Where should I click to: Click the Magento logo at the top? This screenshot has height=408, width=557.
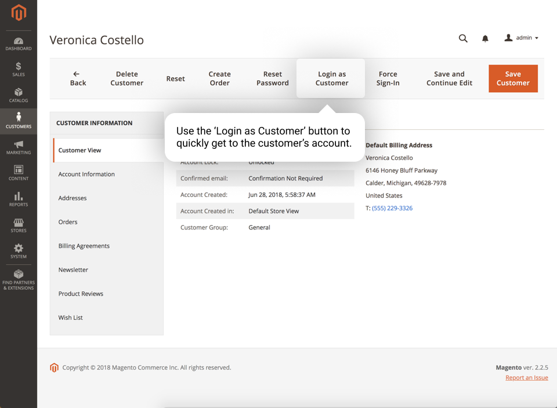(x=19, y=13)
